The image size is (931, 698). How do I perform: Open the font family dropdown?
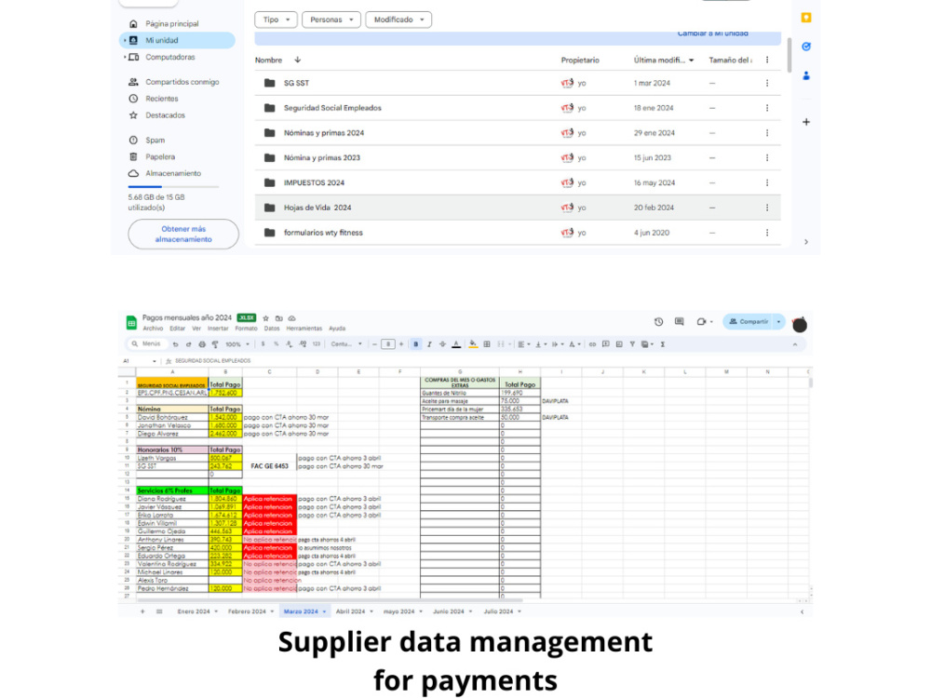346,344
